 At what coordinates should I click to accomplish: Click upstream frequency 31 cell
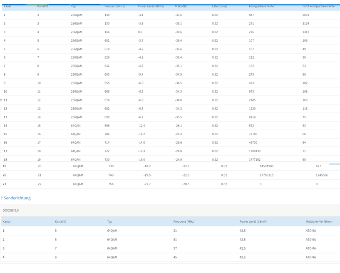(175, 231)
